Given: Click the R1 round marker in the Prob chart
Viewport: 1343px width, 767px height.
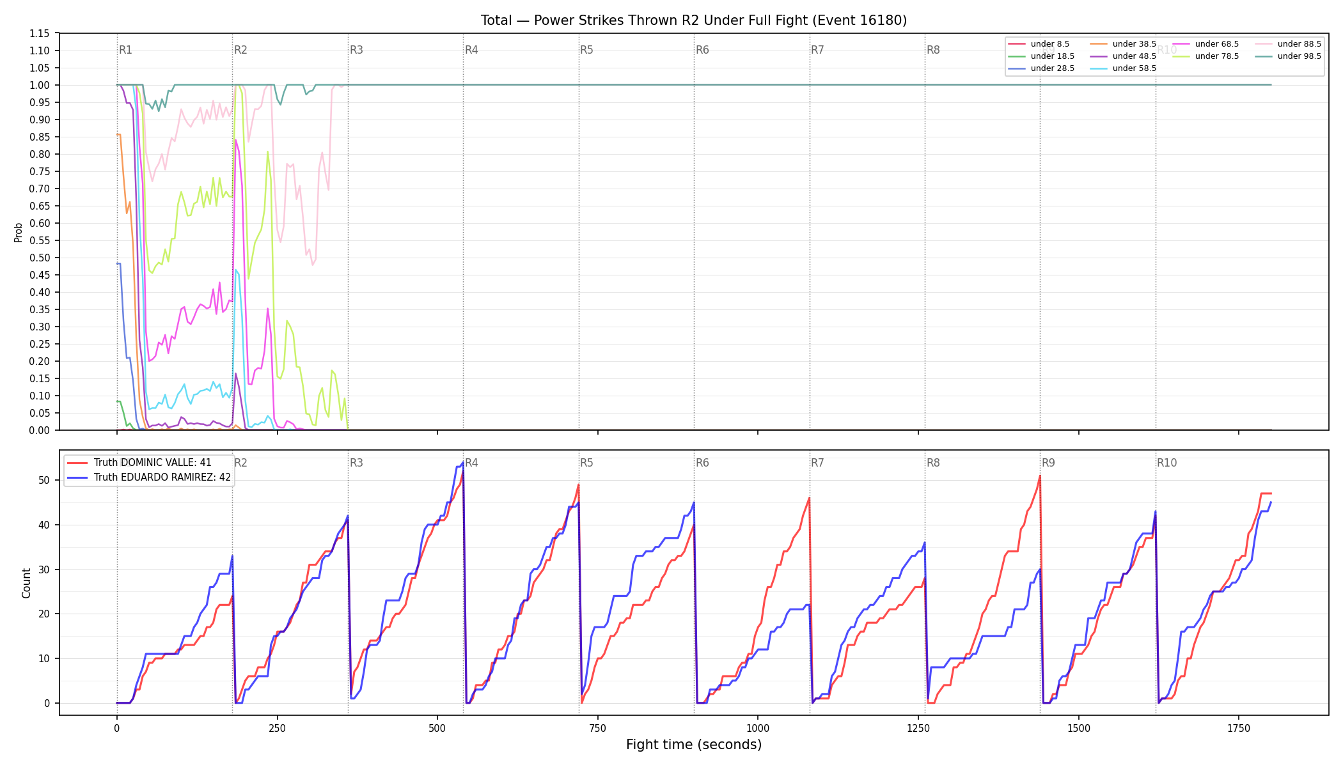Looking at the screenshot, I should 125,50.
